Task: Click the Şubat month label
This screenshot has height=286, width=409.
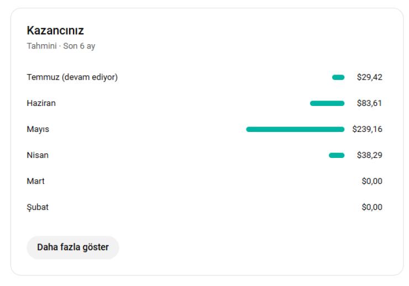Action: [38, 208]
